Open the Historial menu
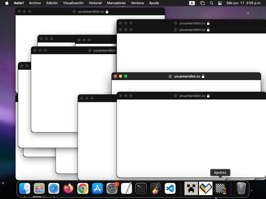Screen dimensions: 266x199 (95, 3)
